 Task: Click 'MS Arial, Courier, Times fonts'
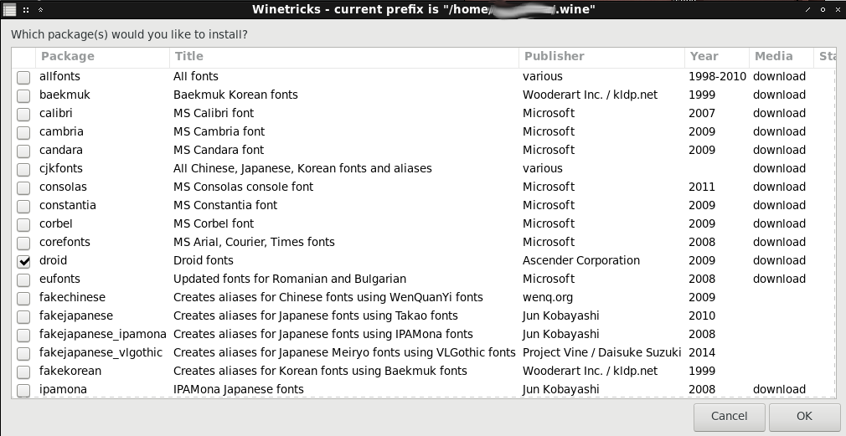[x=254, y=242]
